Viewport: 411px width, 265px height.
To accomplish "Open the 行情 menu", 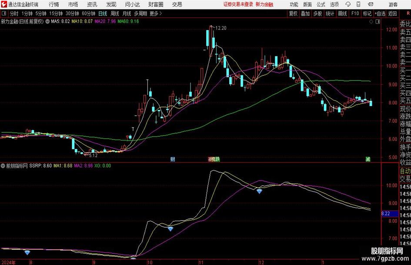I will 54,4.
